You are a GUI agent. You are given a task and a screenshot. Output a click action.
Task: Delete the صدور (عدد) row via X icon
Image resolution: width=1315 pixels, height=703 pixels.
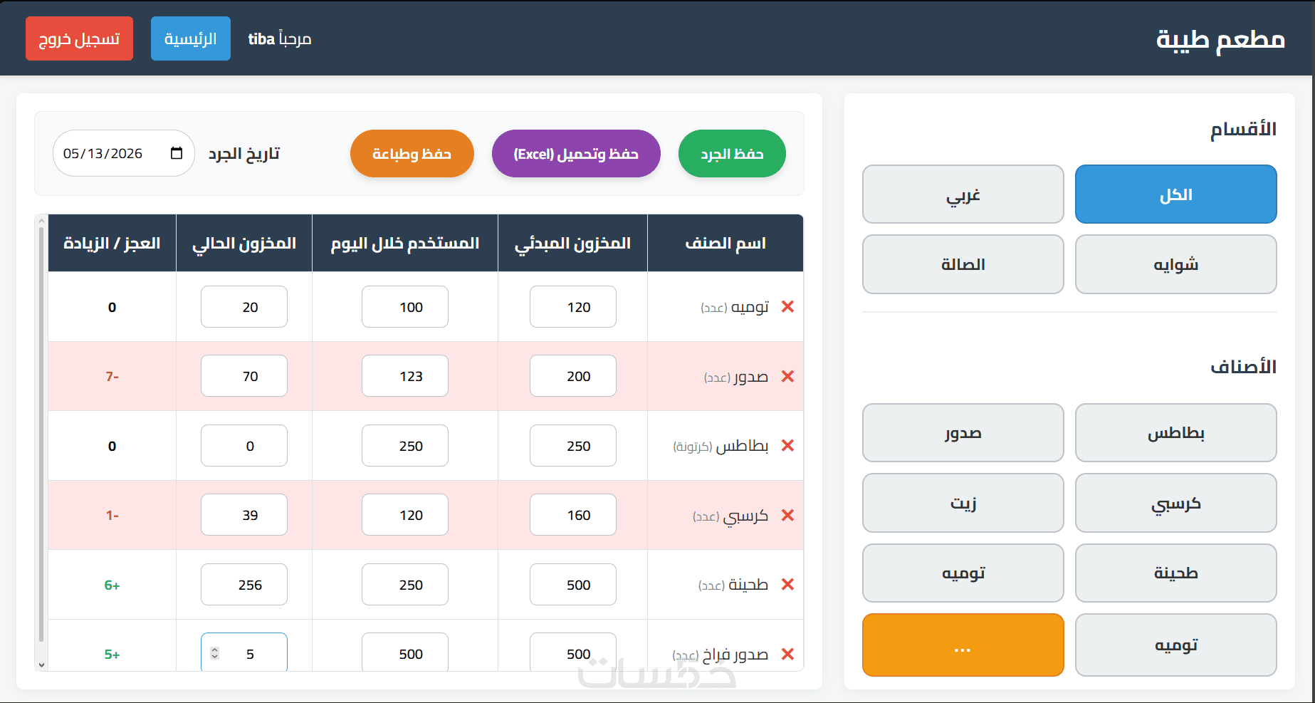pos(787,376)
